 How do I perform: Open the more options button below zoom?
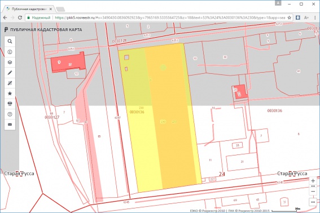coord(313,202)
